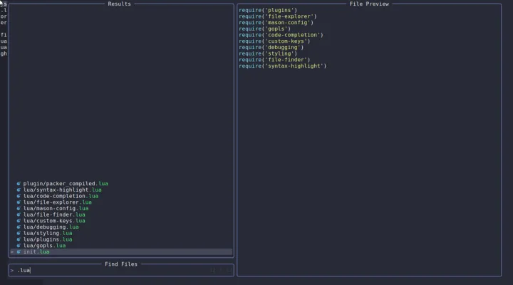Select the highlighted init.lua result

click(121, 252)
